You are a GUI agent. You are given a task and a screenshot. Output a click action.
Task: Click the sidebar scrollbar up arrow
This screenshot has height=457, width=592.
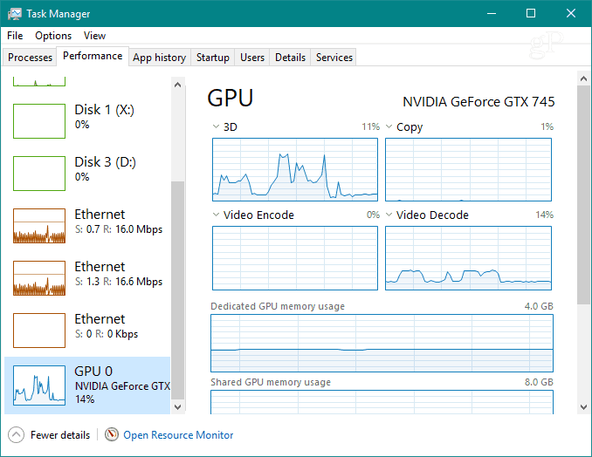point(178,85)
